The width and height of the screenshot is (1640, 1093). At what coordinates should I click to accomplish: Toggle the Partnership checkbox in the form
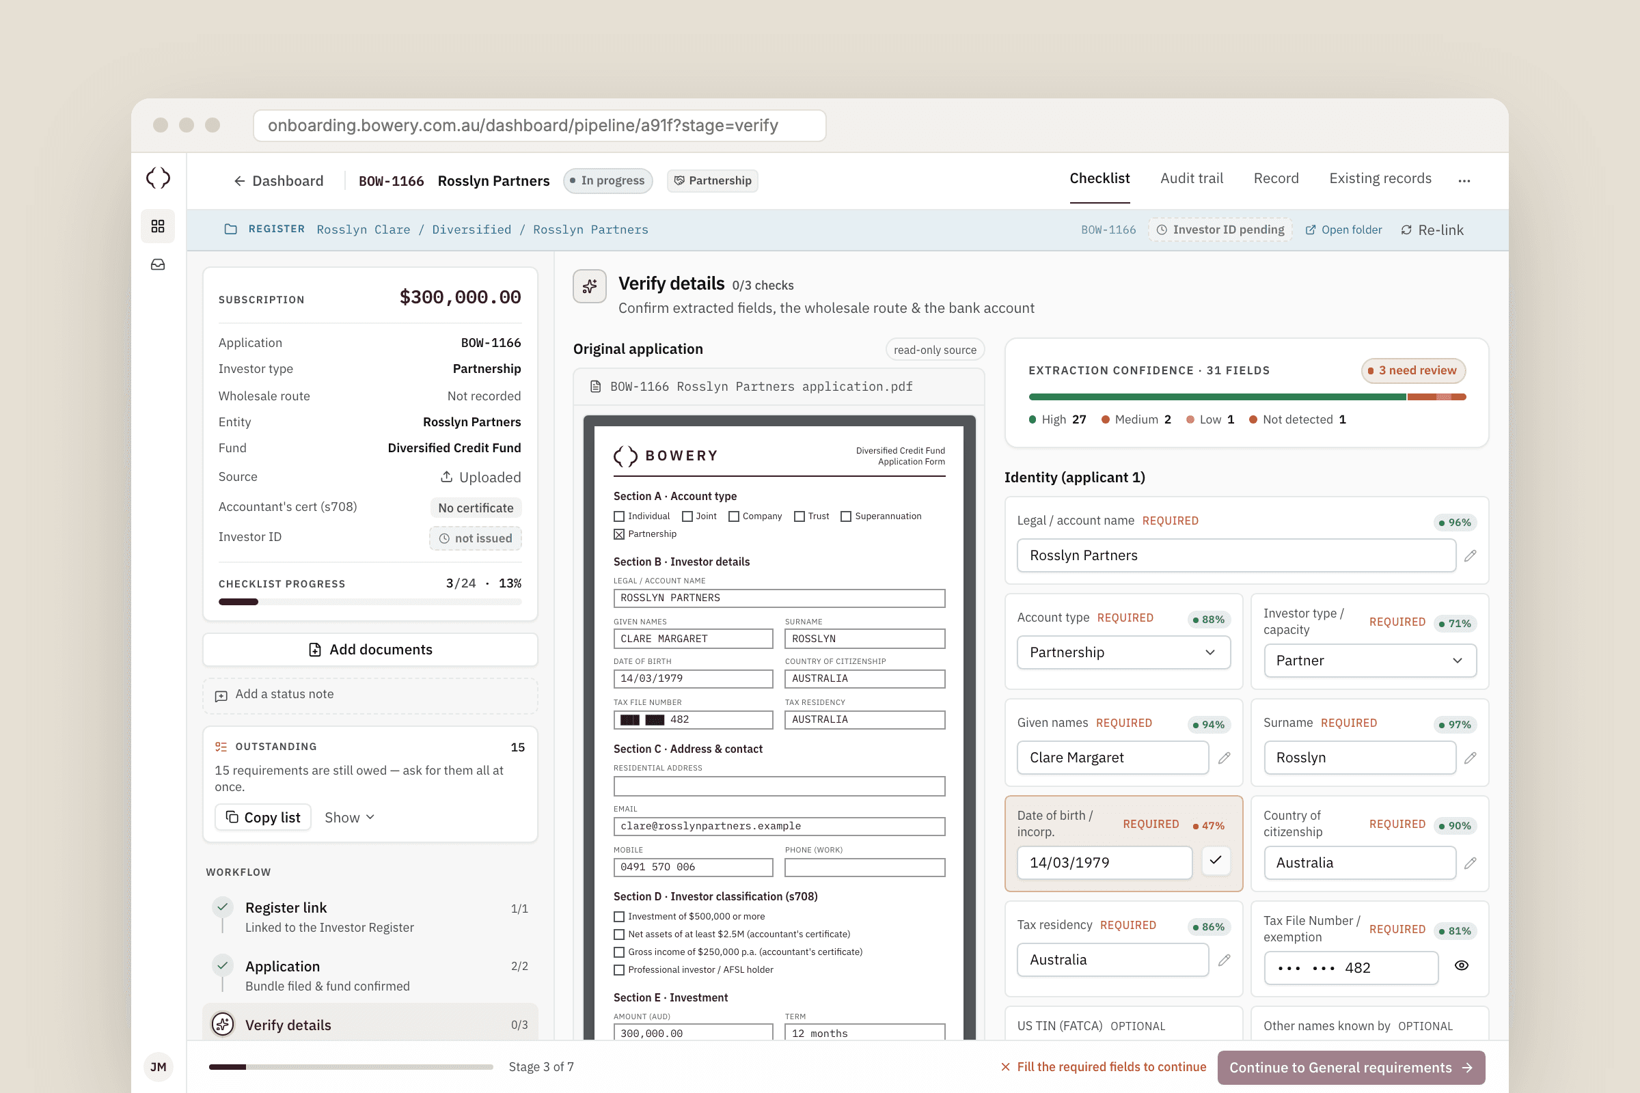(x=618, y=534)
